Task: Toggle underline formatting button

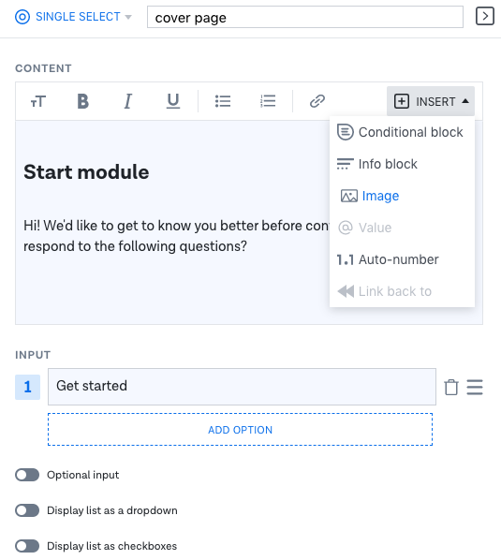Action: pos(173,101)
